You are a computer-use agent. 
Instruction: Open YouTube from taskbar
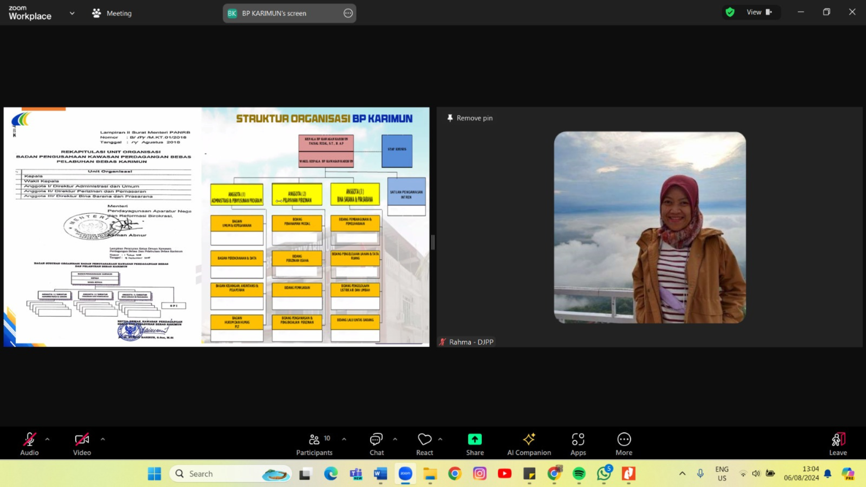click(x=504, y=473)
